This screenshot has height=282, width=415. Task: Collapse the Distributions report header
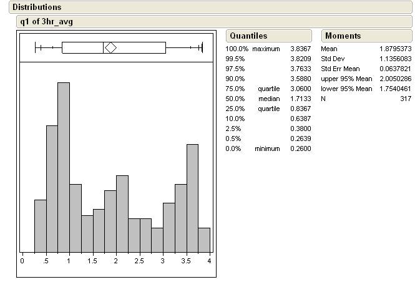click(37, 7)
